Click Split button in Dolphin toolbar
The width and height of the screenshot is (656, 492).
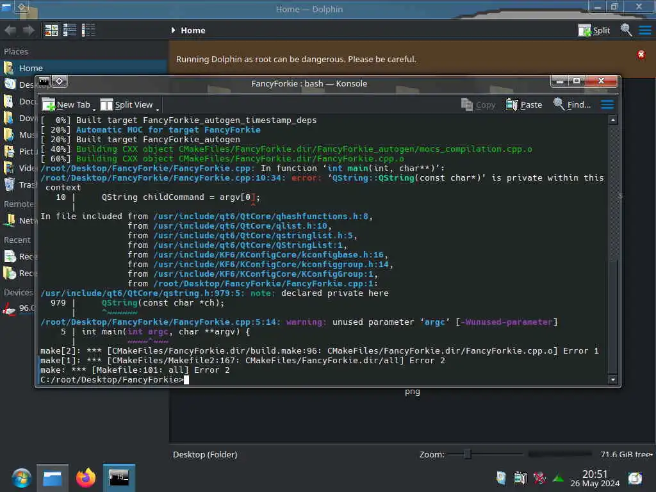click(594, 30)
